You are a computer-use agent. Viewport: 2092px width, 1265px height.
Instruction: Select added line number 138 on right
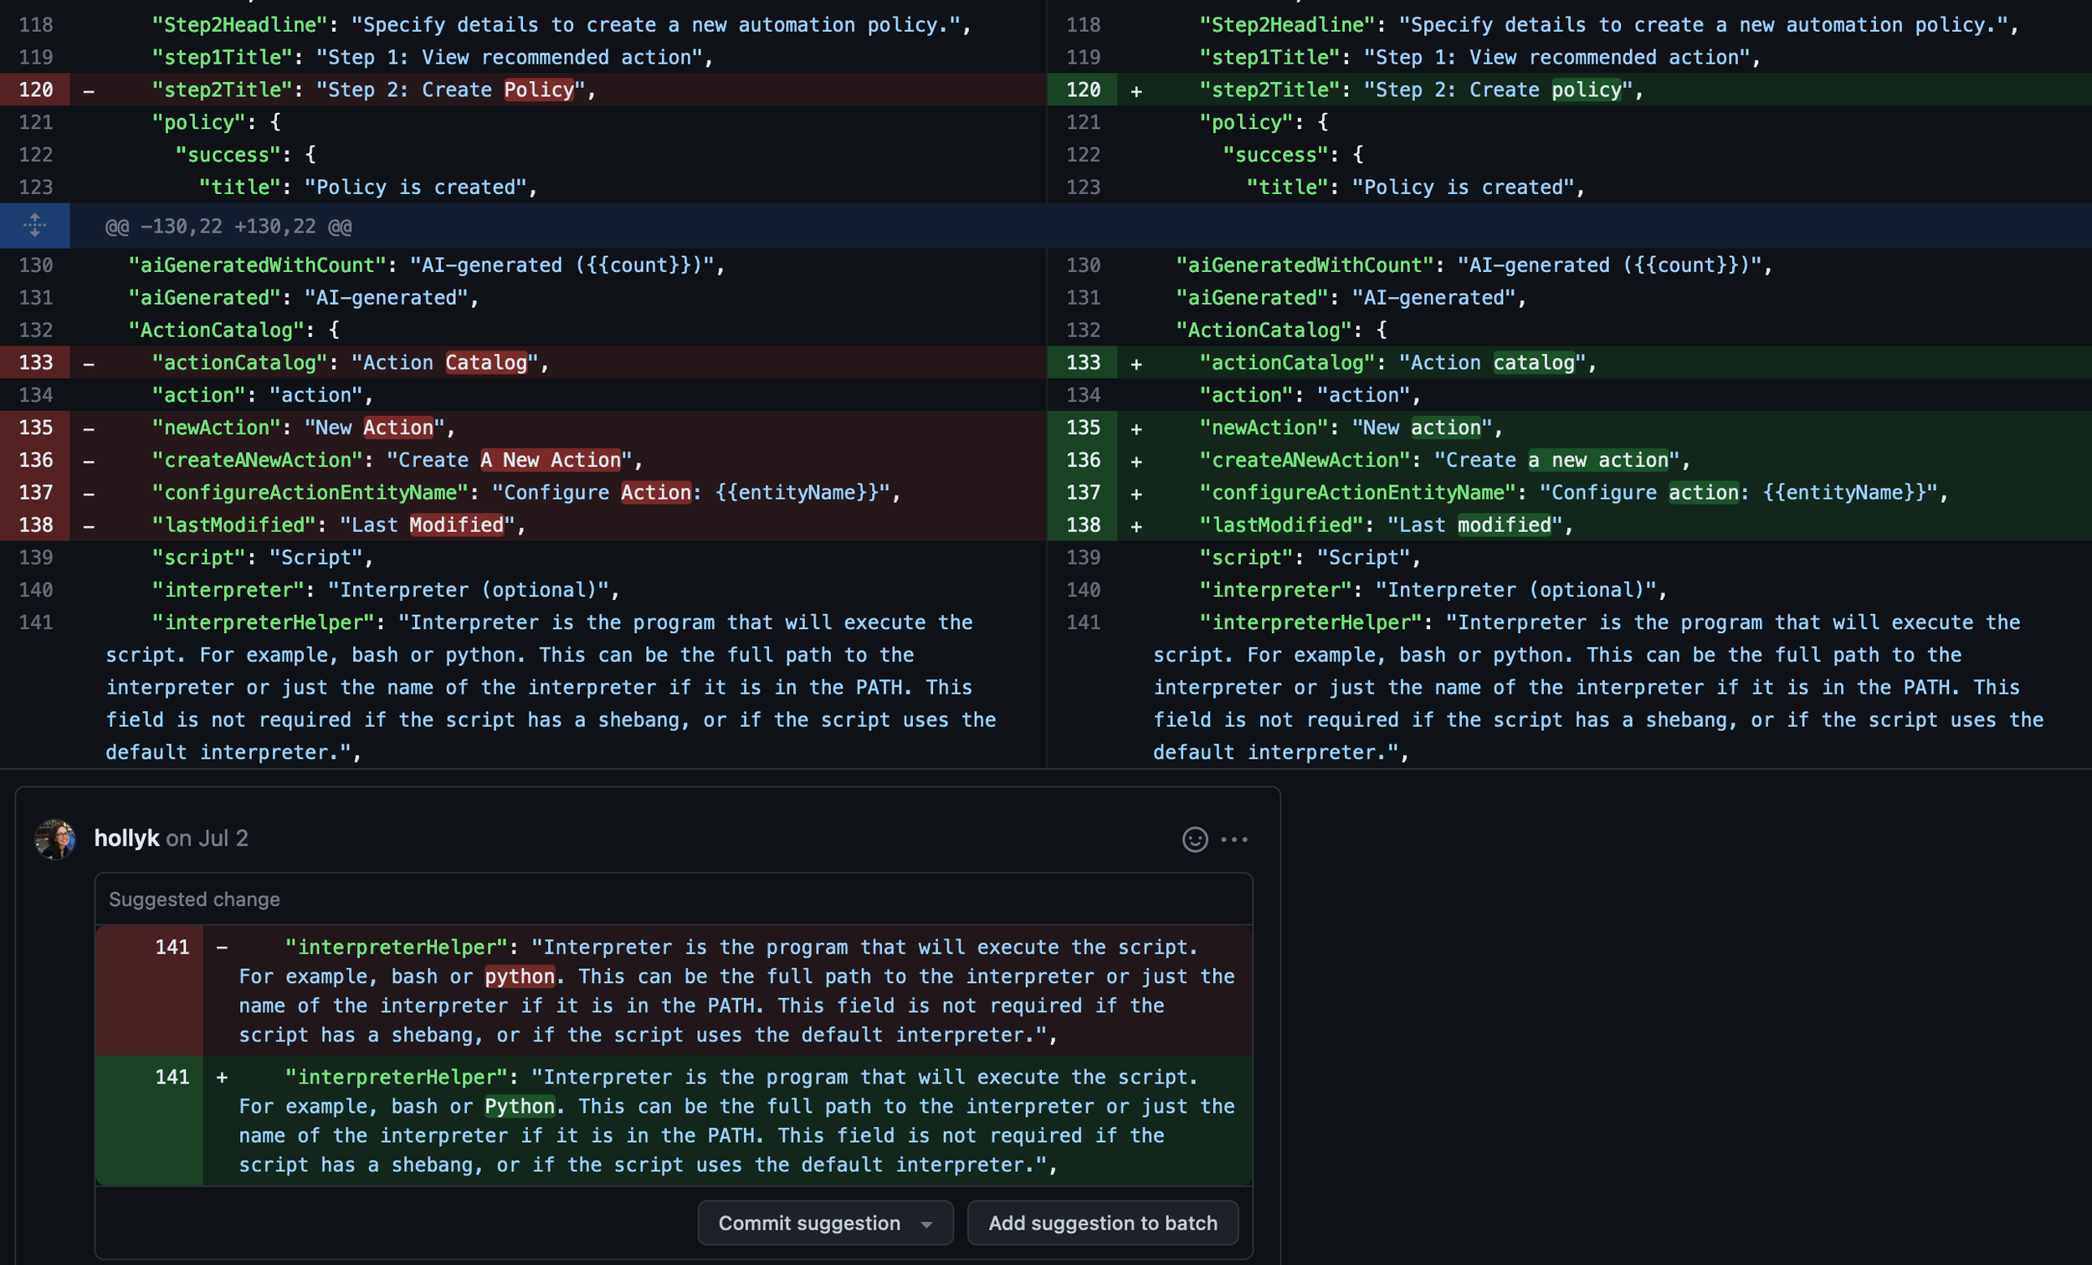1083,525
